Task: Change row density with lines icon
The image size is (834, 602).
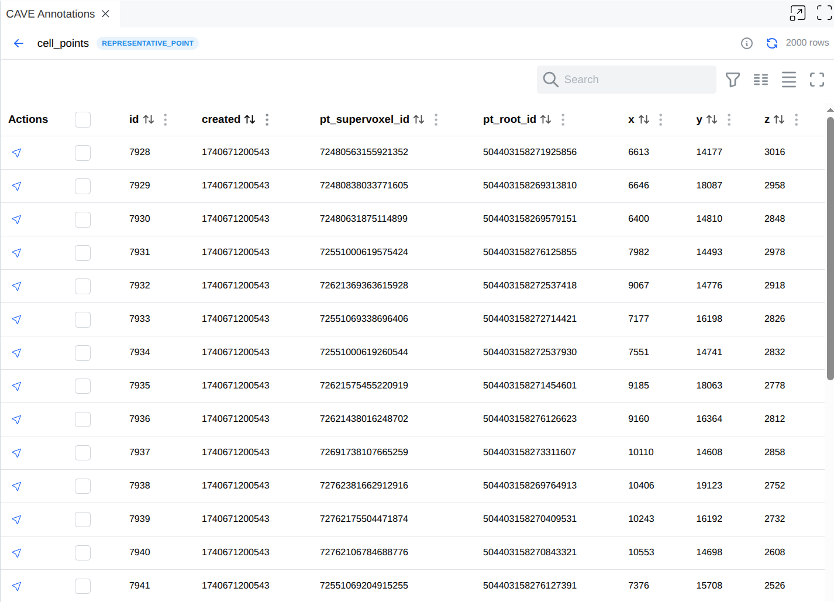Action: [789, 80]
